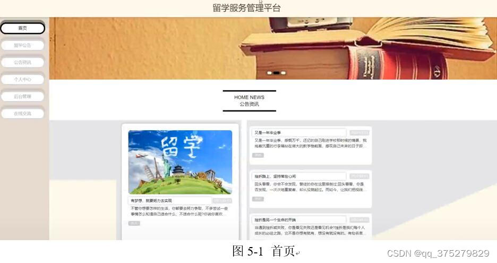
Task: Open 在线交流 from the sidebar
Action: tap(22, 114)
